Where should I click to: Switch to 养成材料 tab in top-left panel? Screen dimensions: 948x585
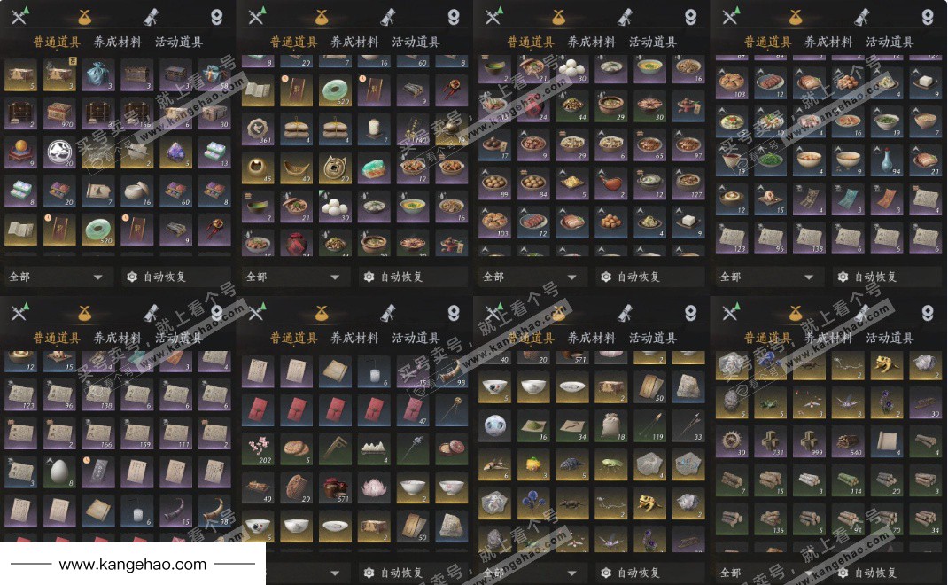[x=118, y=42]
